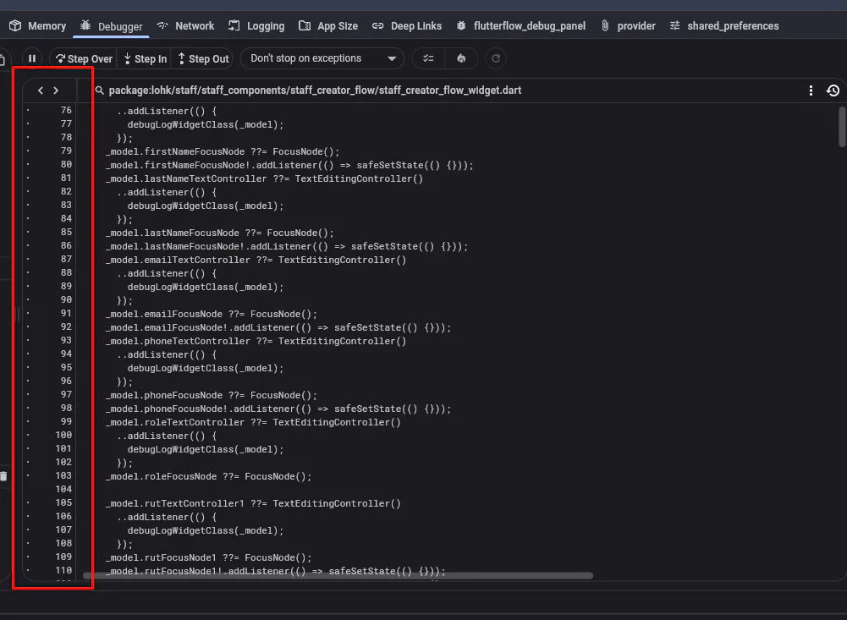Screen dimensions: 847x620
Task: Click the horizontal scrollbar under the code
Action: click(x=338, y=576)
